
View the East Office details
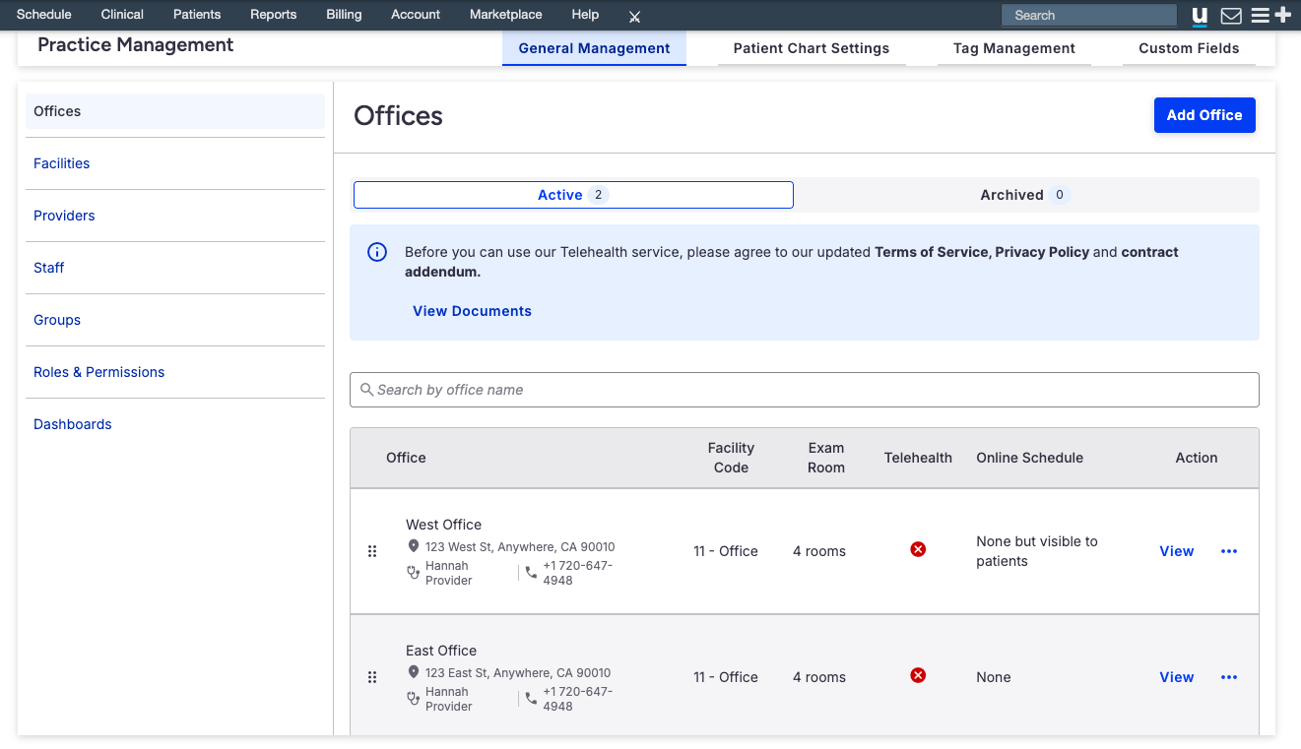(x=1176, y=677)
